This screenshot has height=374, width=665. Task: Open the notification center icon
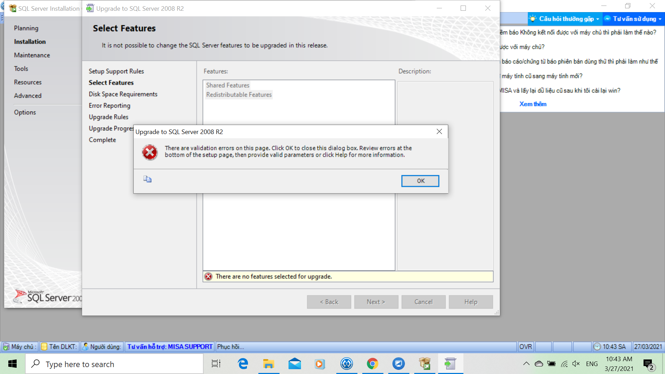[649, 364]
